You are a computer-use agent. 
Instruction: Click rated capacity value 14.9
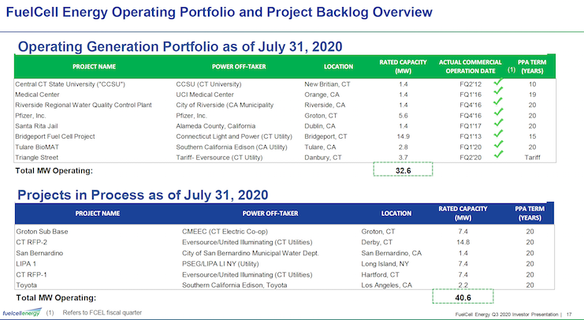tap(403, 136)
